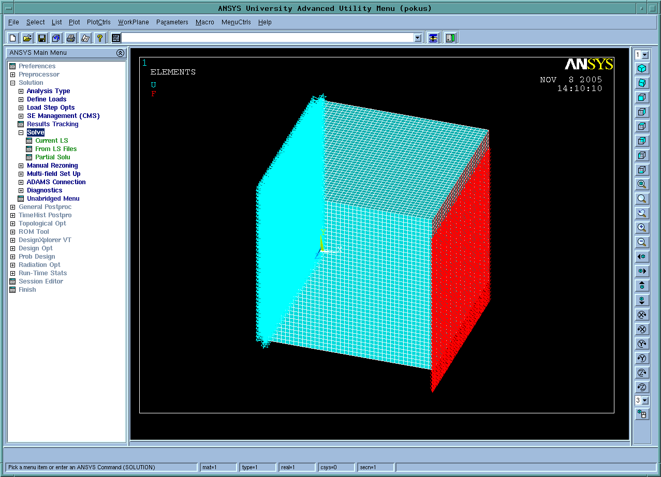The width and height of the screenshot is (661, 477).
Task: Toggle Dynamic Model Mode mouse icon
Action: point(642,414)
